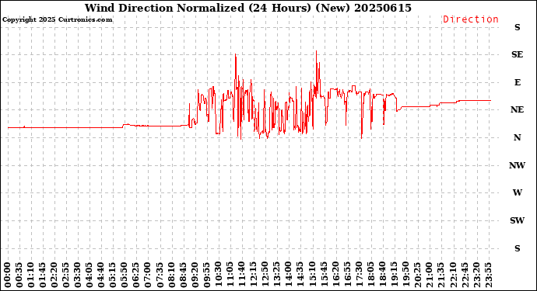Select the 'SW' axis label

point(517,220)
